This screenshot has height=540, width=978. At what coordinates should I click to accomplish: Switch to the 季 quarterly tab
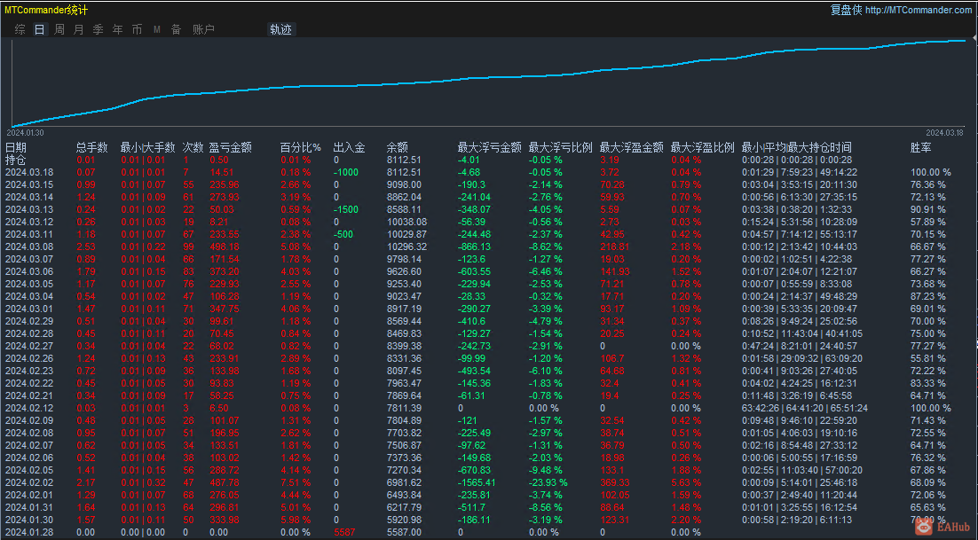(x=98, y=29)
